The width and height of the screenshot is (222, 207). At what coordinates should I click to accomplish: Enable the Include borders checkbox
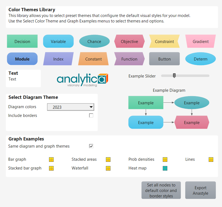[x=91, y=116]
